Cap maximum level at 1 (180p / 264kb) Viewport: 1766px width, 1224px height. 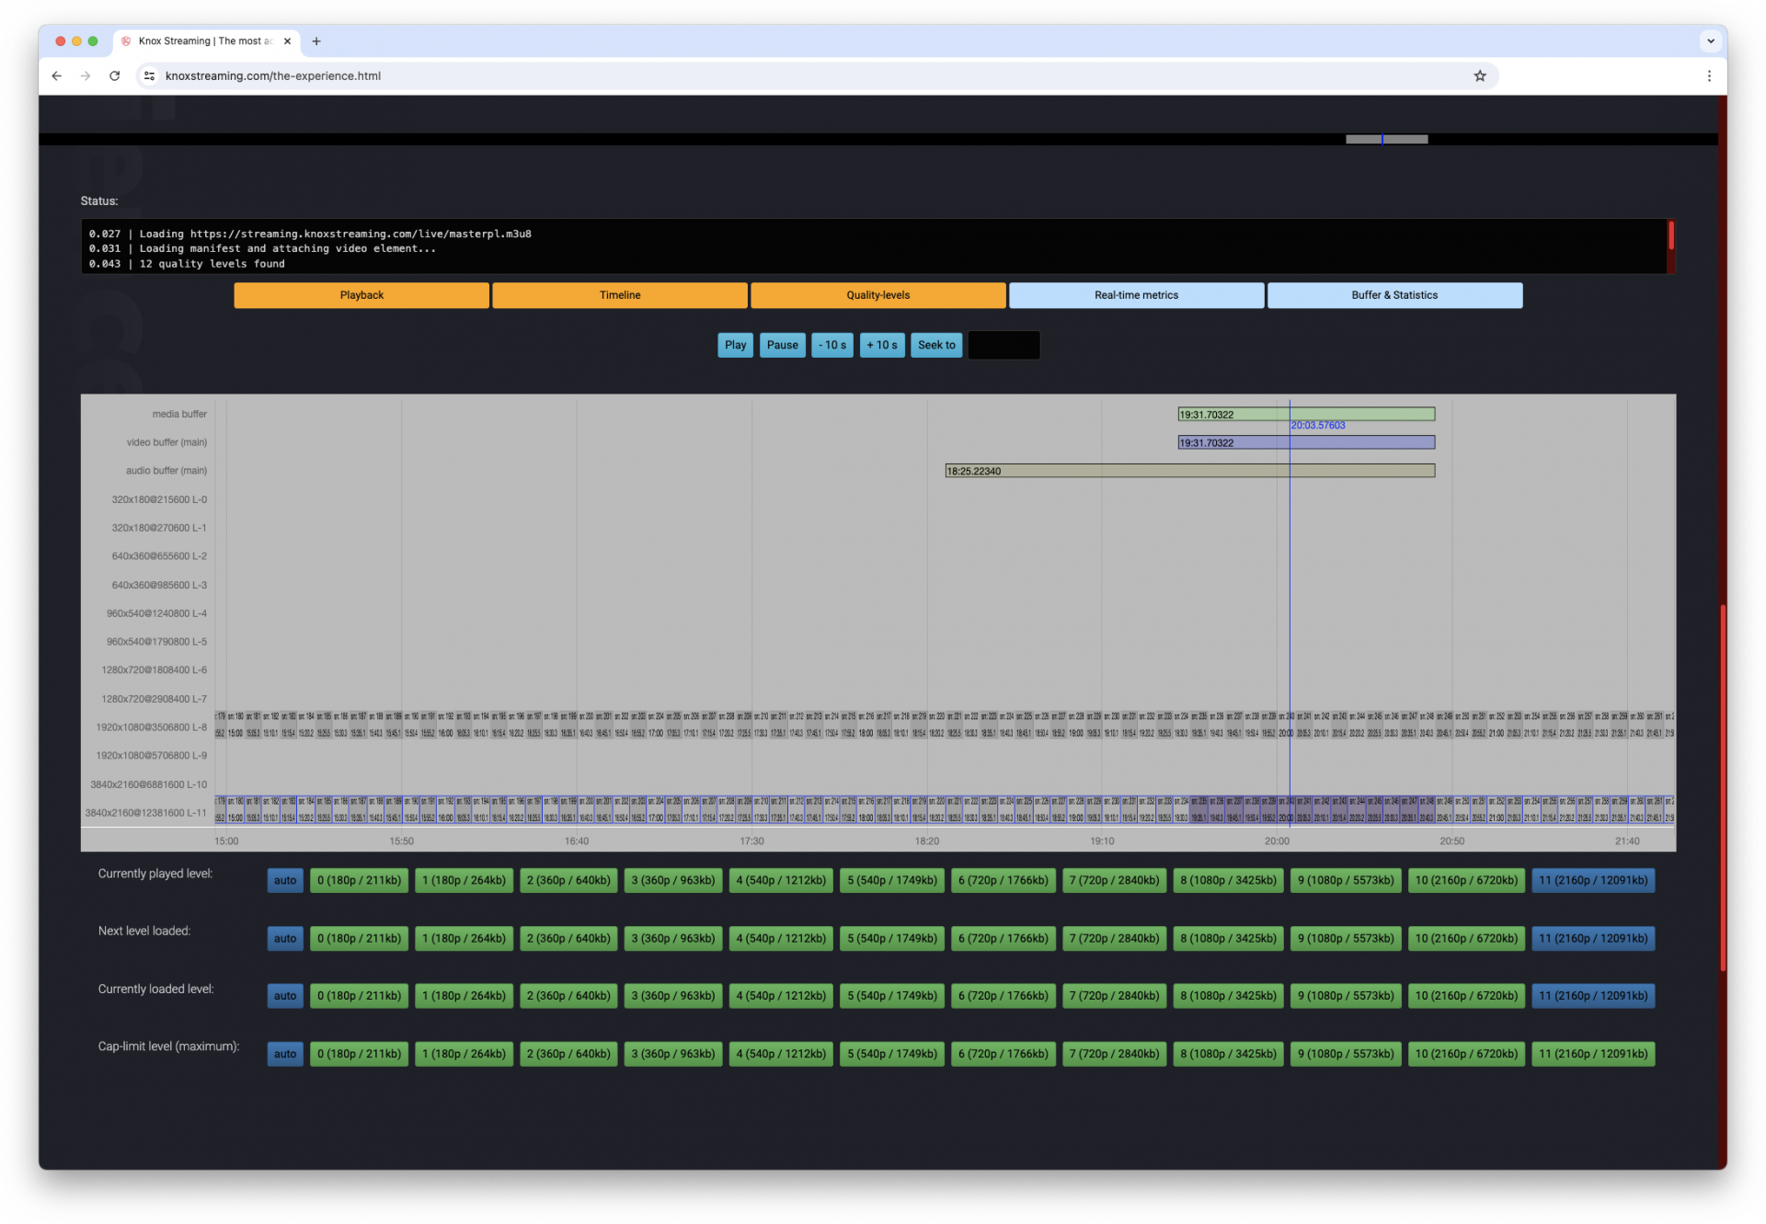coord(464,1054)
